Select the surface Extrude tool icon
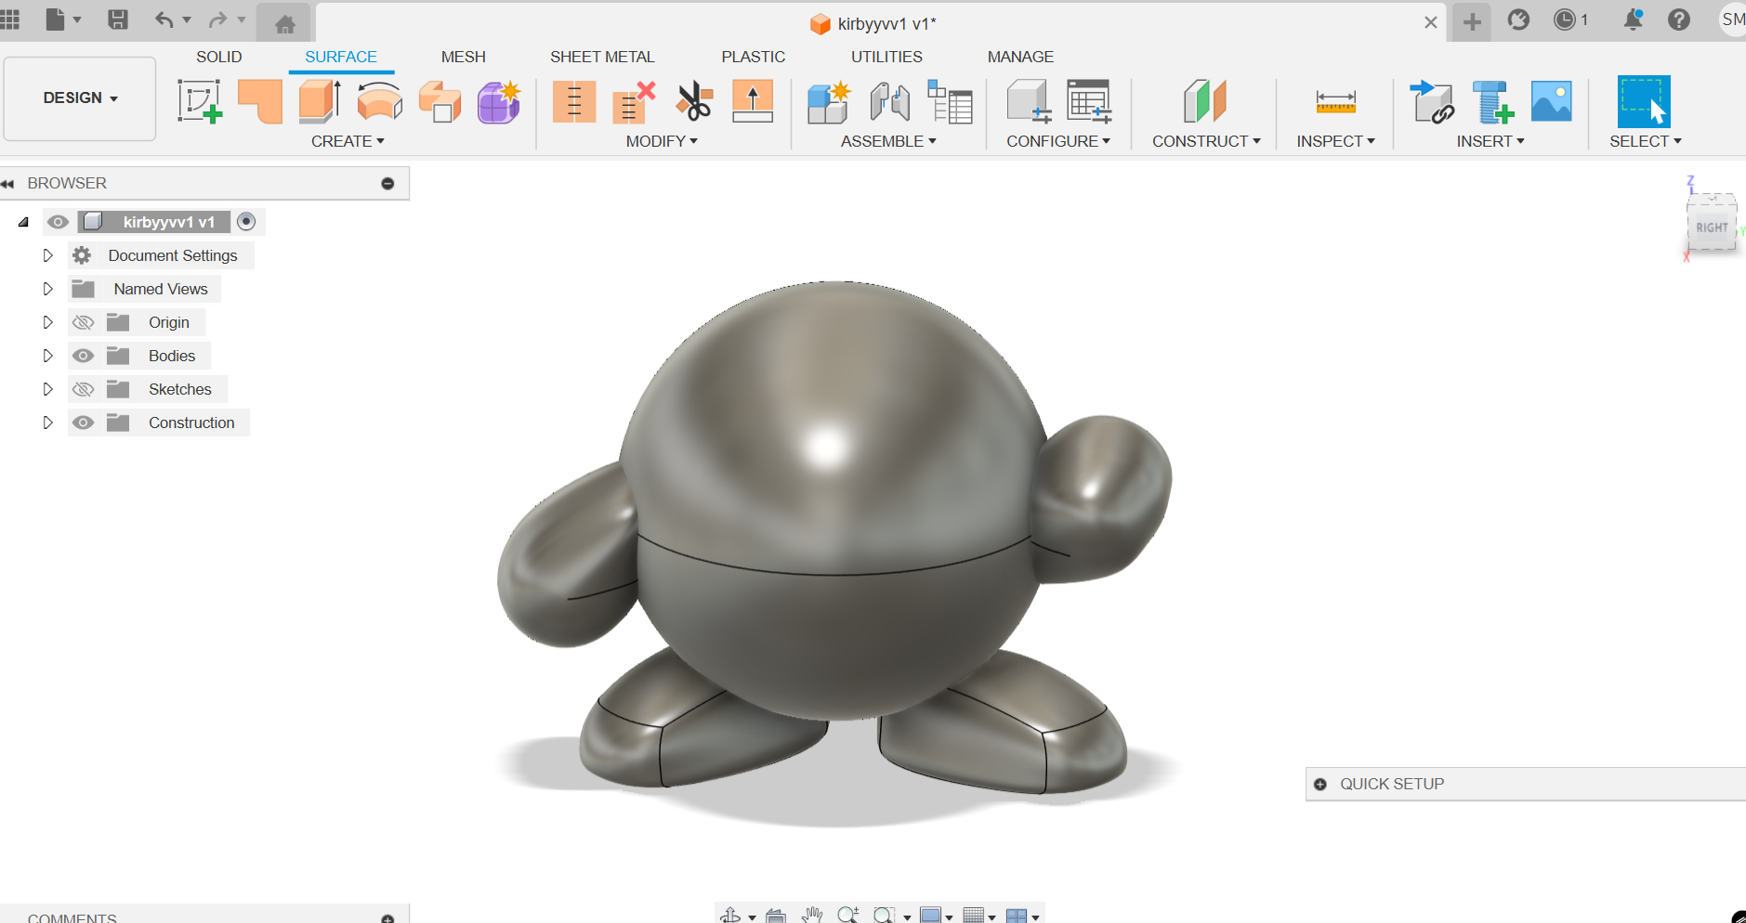Viewport: 1746px width, 923px height. (320, 101)
